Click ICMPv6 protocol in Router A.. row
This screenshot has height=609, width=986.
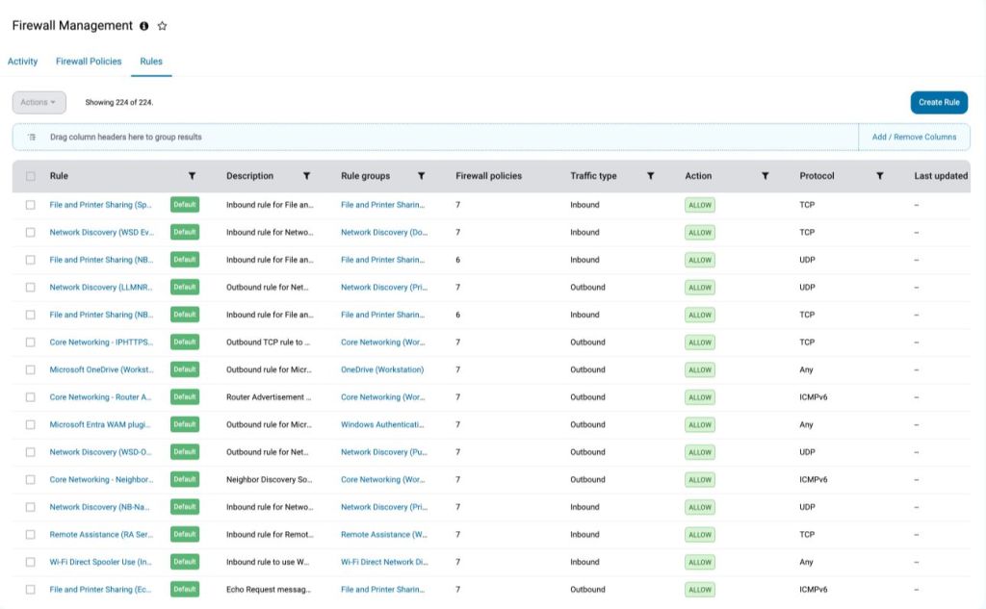813,397
